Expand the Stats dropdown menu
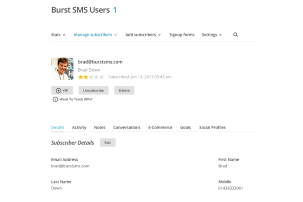 point(58,35)
